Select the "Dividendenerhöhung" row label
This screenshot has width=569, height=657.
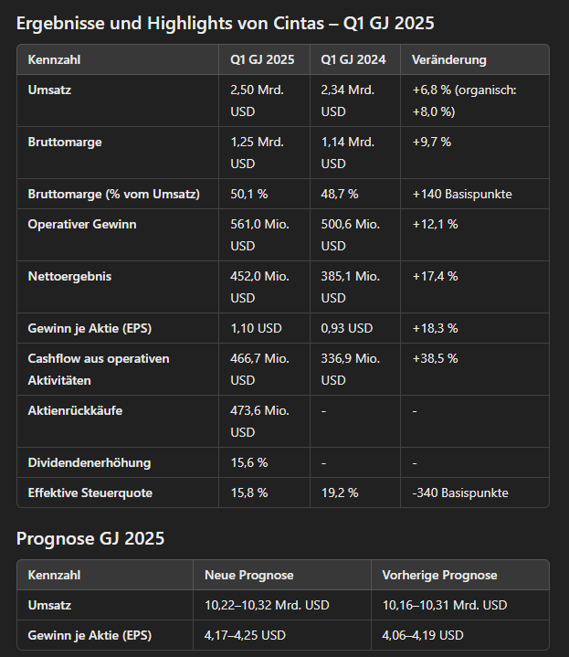[90, 462]
